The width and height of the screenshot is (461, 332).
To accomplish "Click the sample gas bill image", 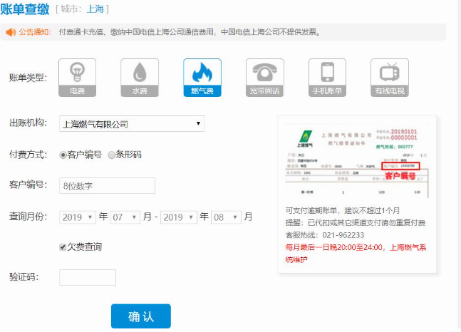I will pos(357,160).
